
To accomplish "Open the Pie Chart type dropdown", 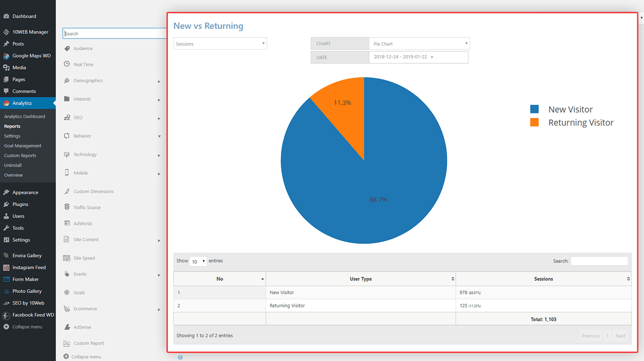I will click(419, 43).
